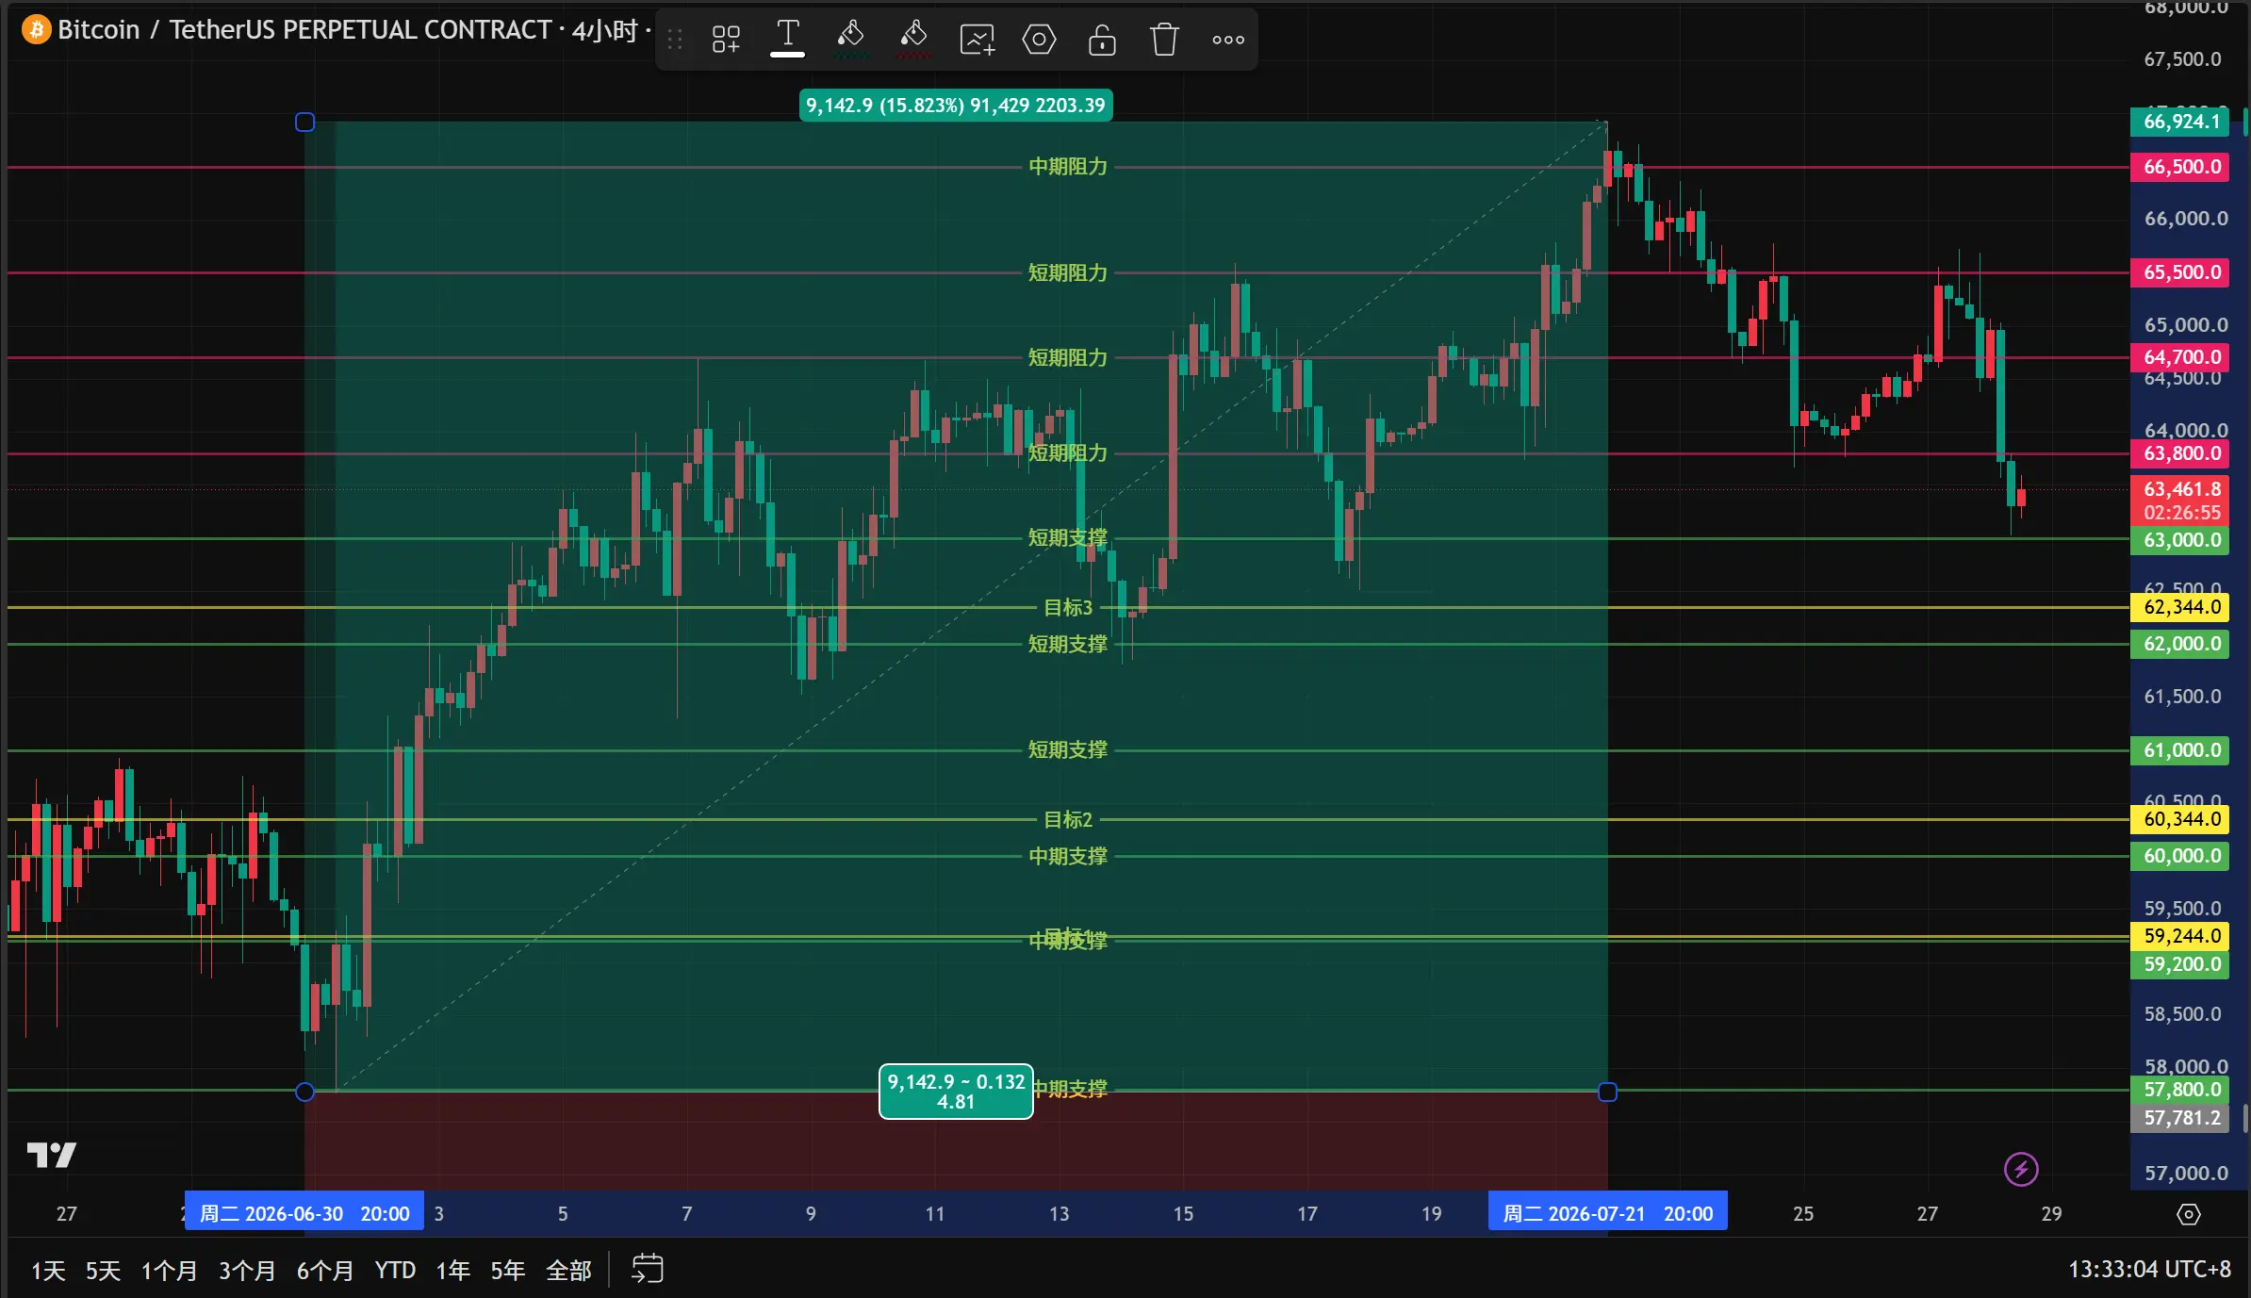
Task: Click the TradingView logo
Action: coord(51,1154)
